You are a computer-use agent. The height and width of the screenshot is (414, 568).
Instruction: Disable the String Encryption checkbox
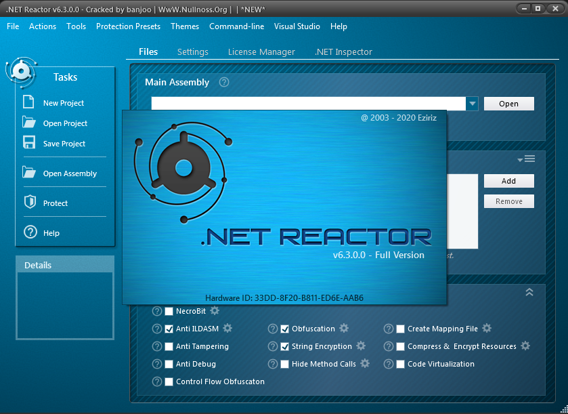tap(285, 346)
